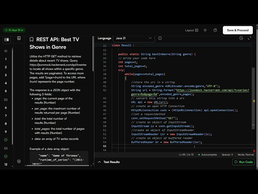Go to question 6
This screenshot has width=258, height=194.
6,108
